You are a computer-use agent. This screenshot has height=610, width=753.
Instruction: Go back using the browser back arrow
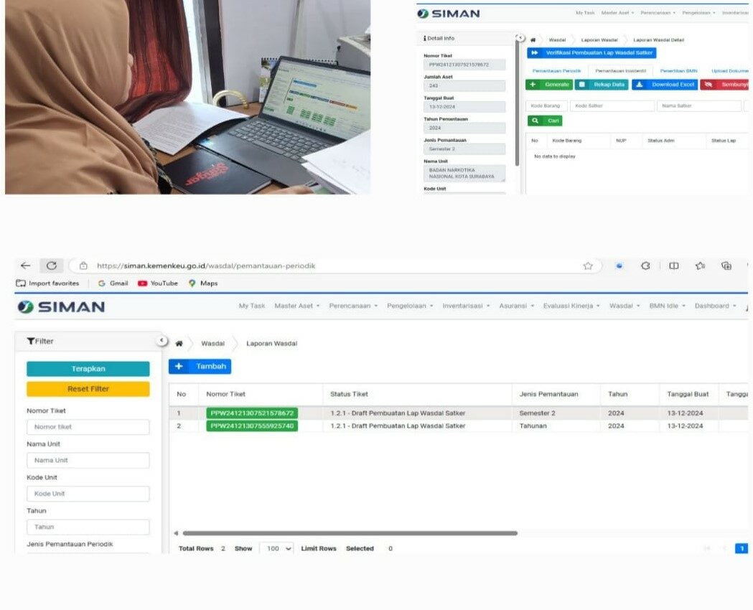25,266
